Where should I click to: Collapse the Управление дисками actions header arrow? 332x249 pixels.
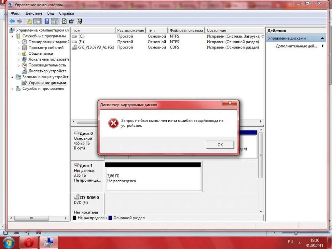click(x=322, y=38)
